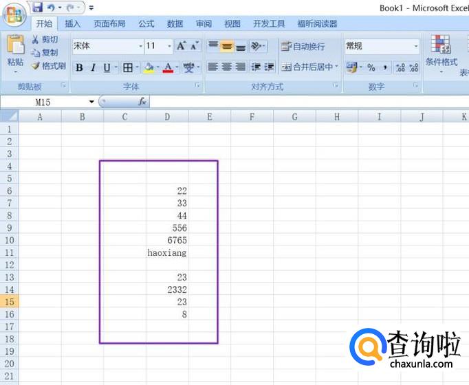Undo the last action
Viewport: 469px width, 385px height.
click(x=51, y=8)
